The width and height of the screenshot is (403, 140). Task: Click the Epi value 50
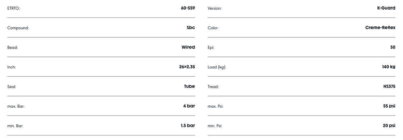[x=393, y=47]
